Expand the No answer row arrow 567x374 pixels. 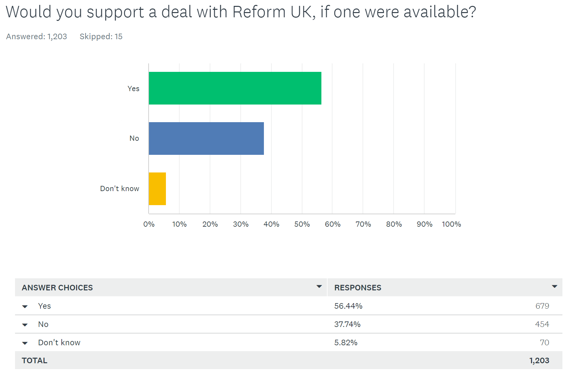(x=25, y=325)
